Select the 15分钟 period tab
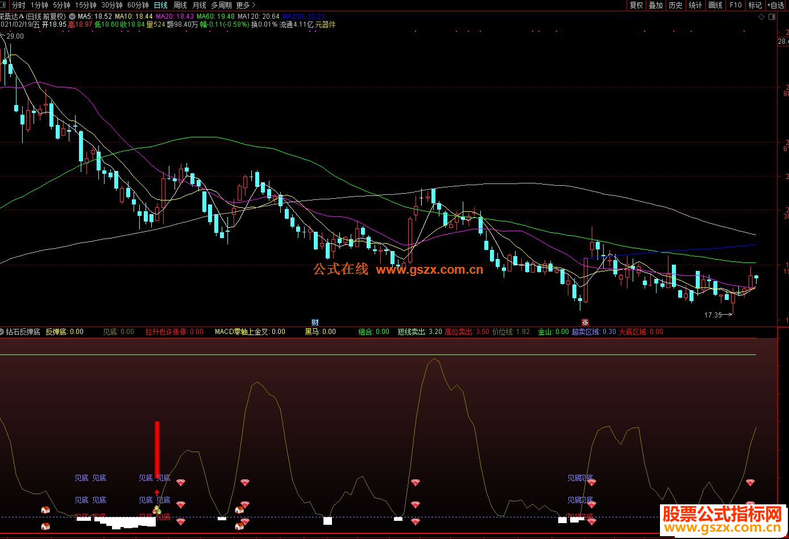The image size is (789, 539). (85, 5)
